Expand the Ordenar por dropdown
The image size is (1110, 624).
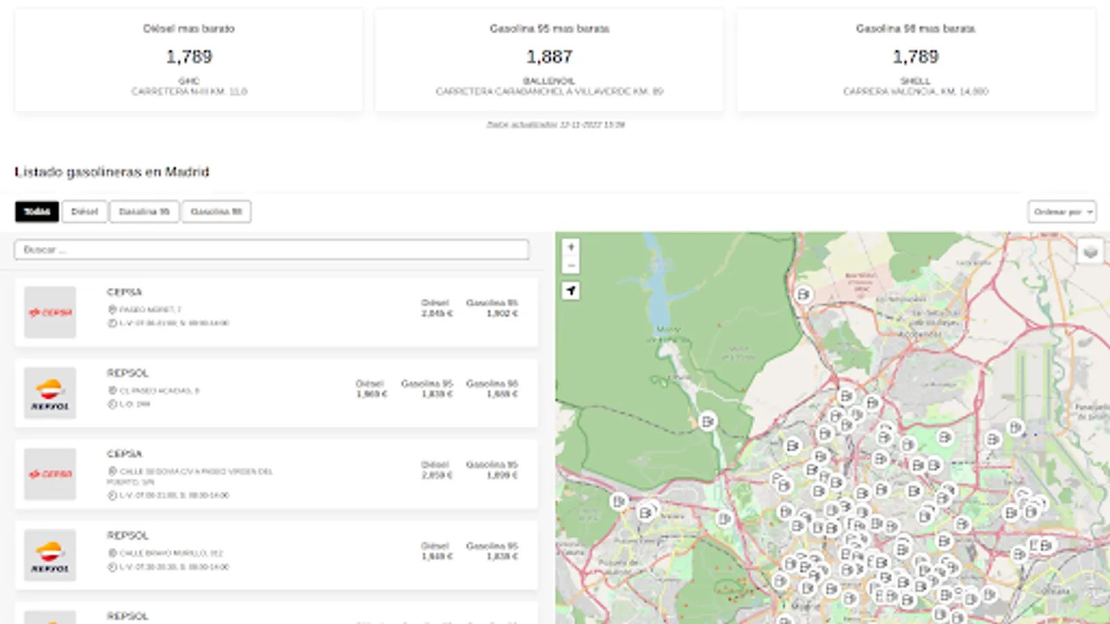[1061, 211]
